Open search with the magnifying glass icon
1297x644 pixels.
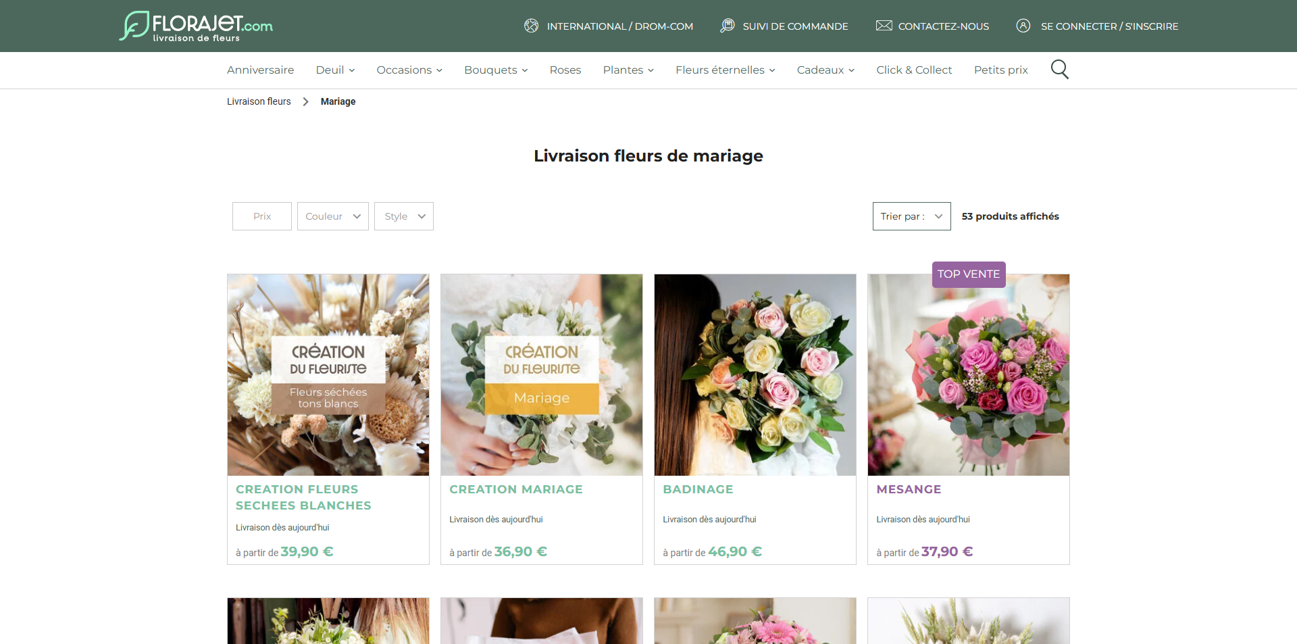[x=1059, y=70]
